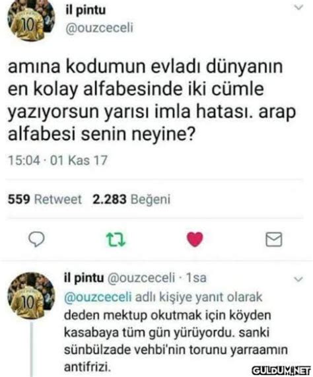The image size is (313, 377).
Task: View the 559 Retweet list
Action: click(45, 199)
